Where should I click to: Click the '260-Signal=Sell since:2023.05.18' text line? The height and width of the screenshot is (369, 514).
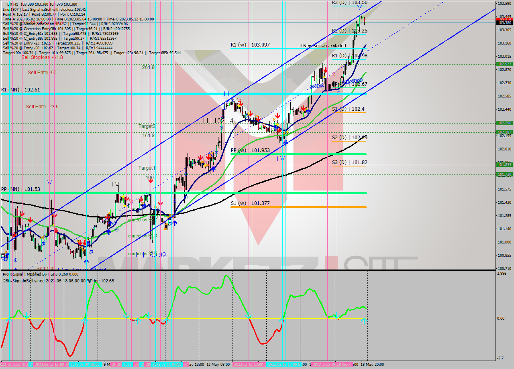tap(59, 281)
